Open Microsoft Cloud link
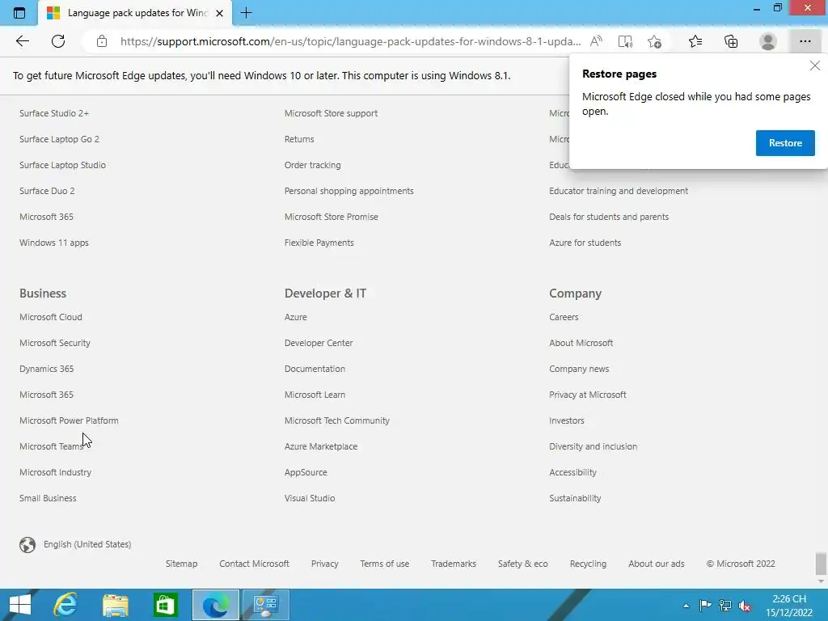This screenshot has height=621, width=828. 51,317
